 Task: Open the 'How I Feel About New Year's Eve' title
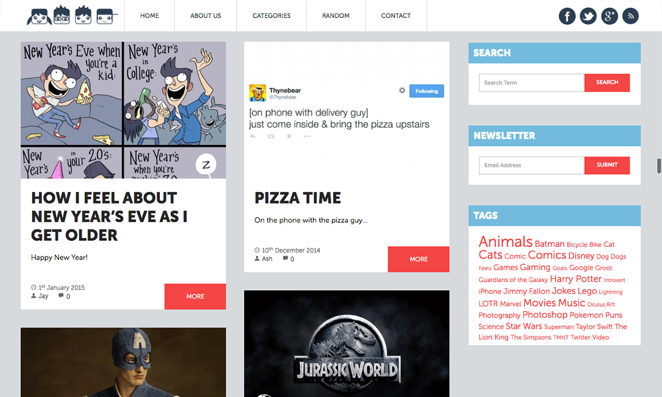(109, 216)
